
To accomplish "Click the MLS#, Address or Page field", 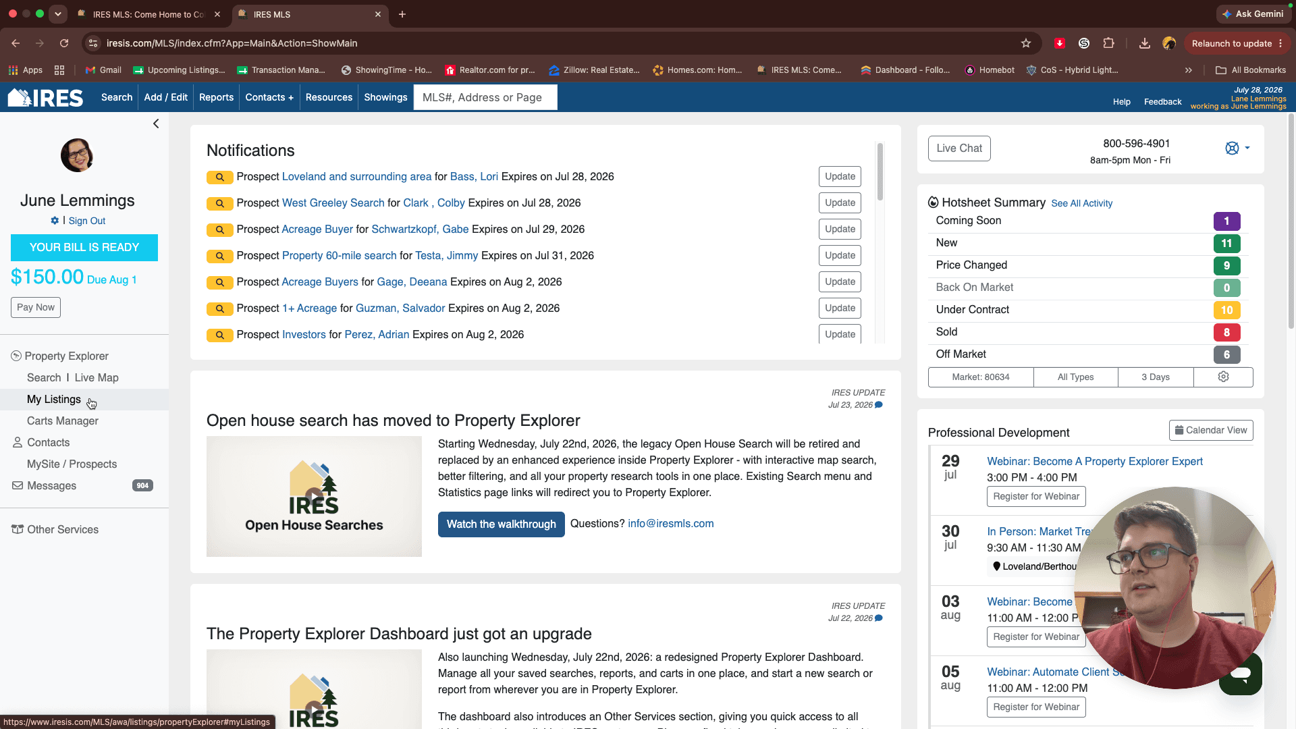I will (485, 97).
